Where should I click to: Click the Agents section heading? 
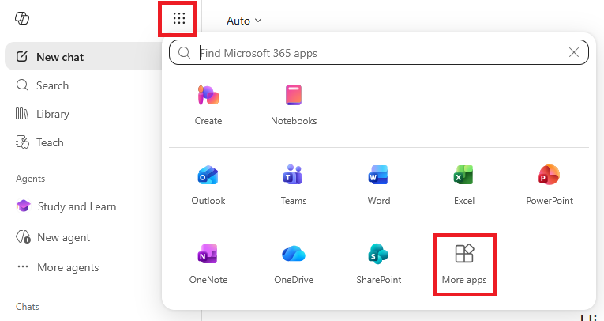(x=31, y=179)
